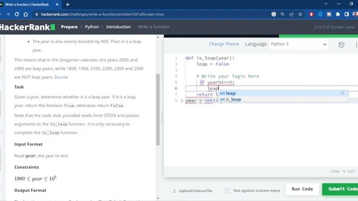This screenshot has width=358, height=201.
Task: Open a new browser tab
Action: (68, 4)
